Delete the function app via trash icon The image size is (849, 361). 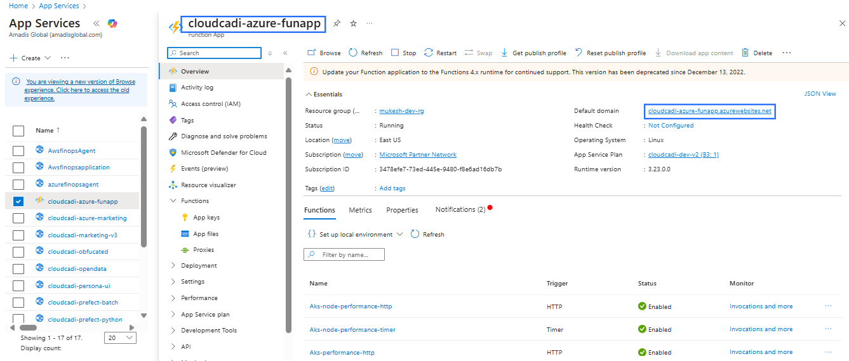pos(745,53)
